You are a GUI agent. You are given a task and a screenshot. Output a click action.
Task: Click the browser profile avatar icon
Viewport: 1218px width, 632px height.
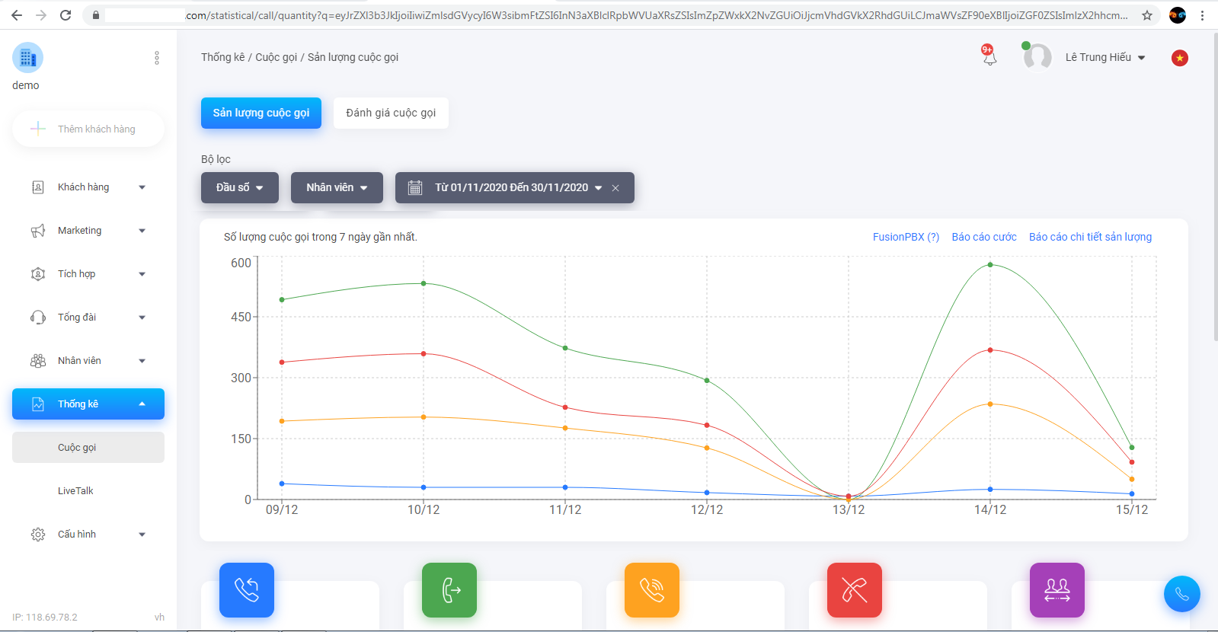1178,15
